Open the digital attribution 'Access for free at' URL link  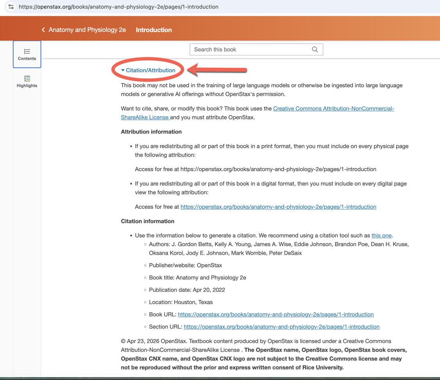pyautogui.click(x=278, y=207)
